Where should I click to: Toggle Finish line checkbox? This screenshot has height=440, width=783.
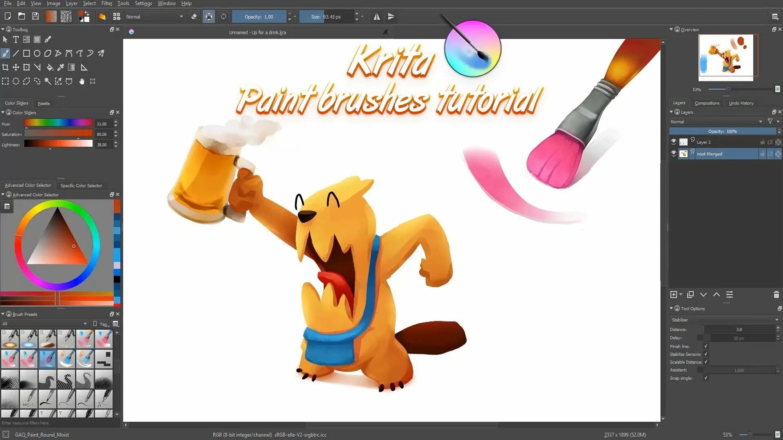(706, 346)
